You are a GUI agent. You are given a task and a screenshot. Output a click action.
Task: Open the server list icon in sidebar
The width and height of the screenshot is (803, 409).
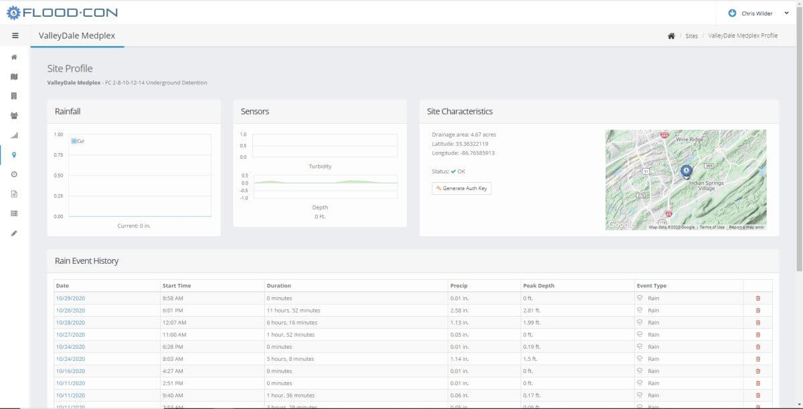pos(14,214)
